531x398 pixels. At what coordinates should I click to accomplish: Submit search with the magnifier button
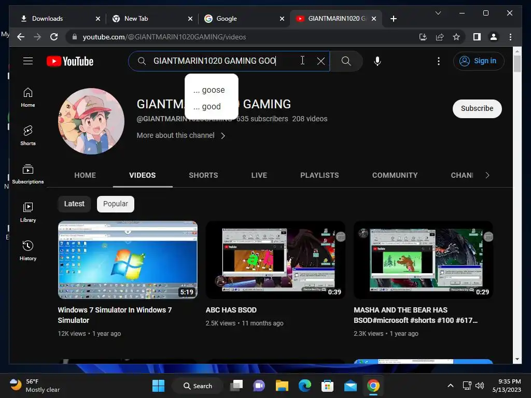point(346,61)
